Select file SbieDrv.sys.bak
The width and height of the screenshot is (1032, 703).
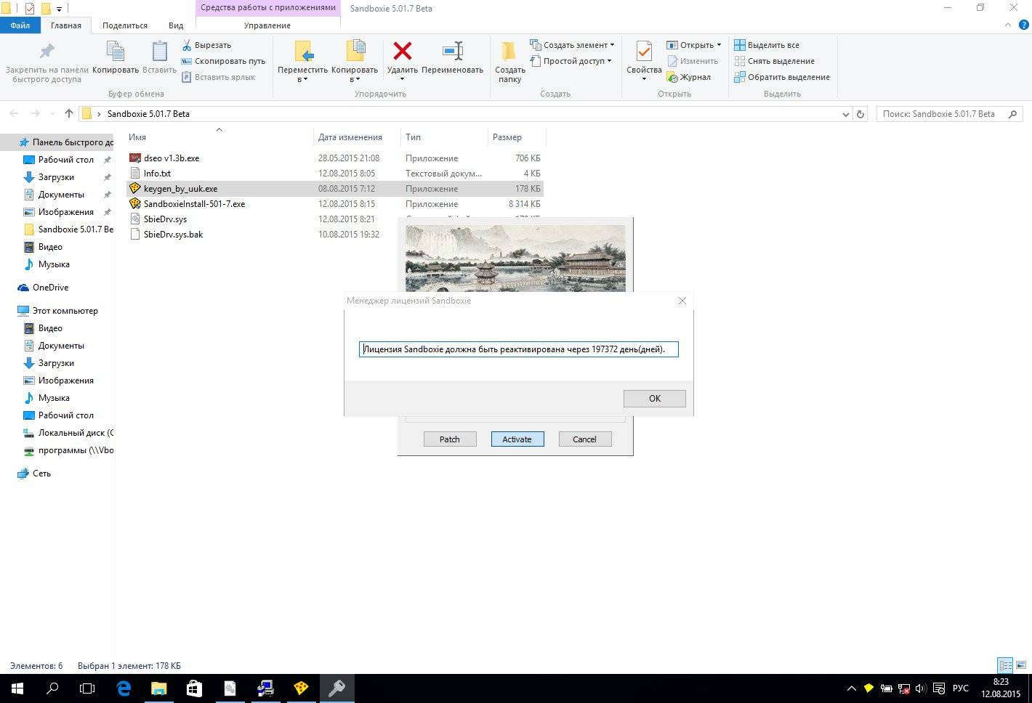click(x=173, y=235)
